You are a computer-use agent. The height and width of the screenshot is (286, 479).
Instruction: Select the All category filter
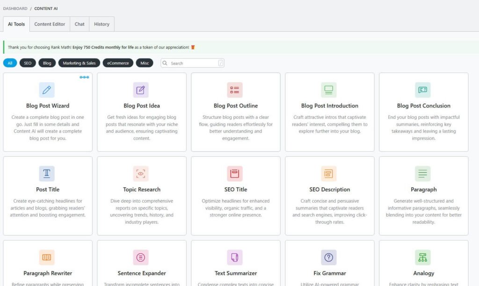pyautogui.click(x=10, y=63)
